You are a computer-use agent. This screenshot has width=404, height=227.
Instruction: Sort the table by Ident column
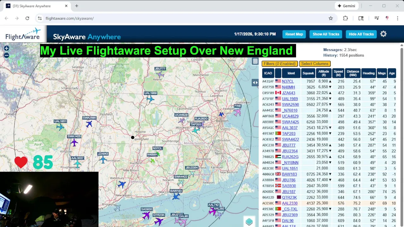291,73
